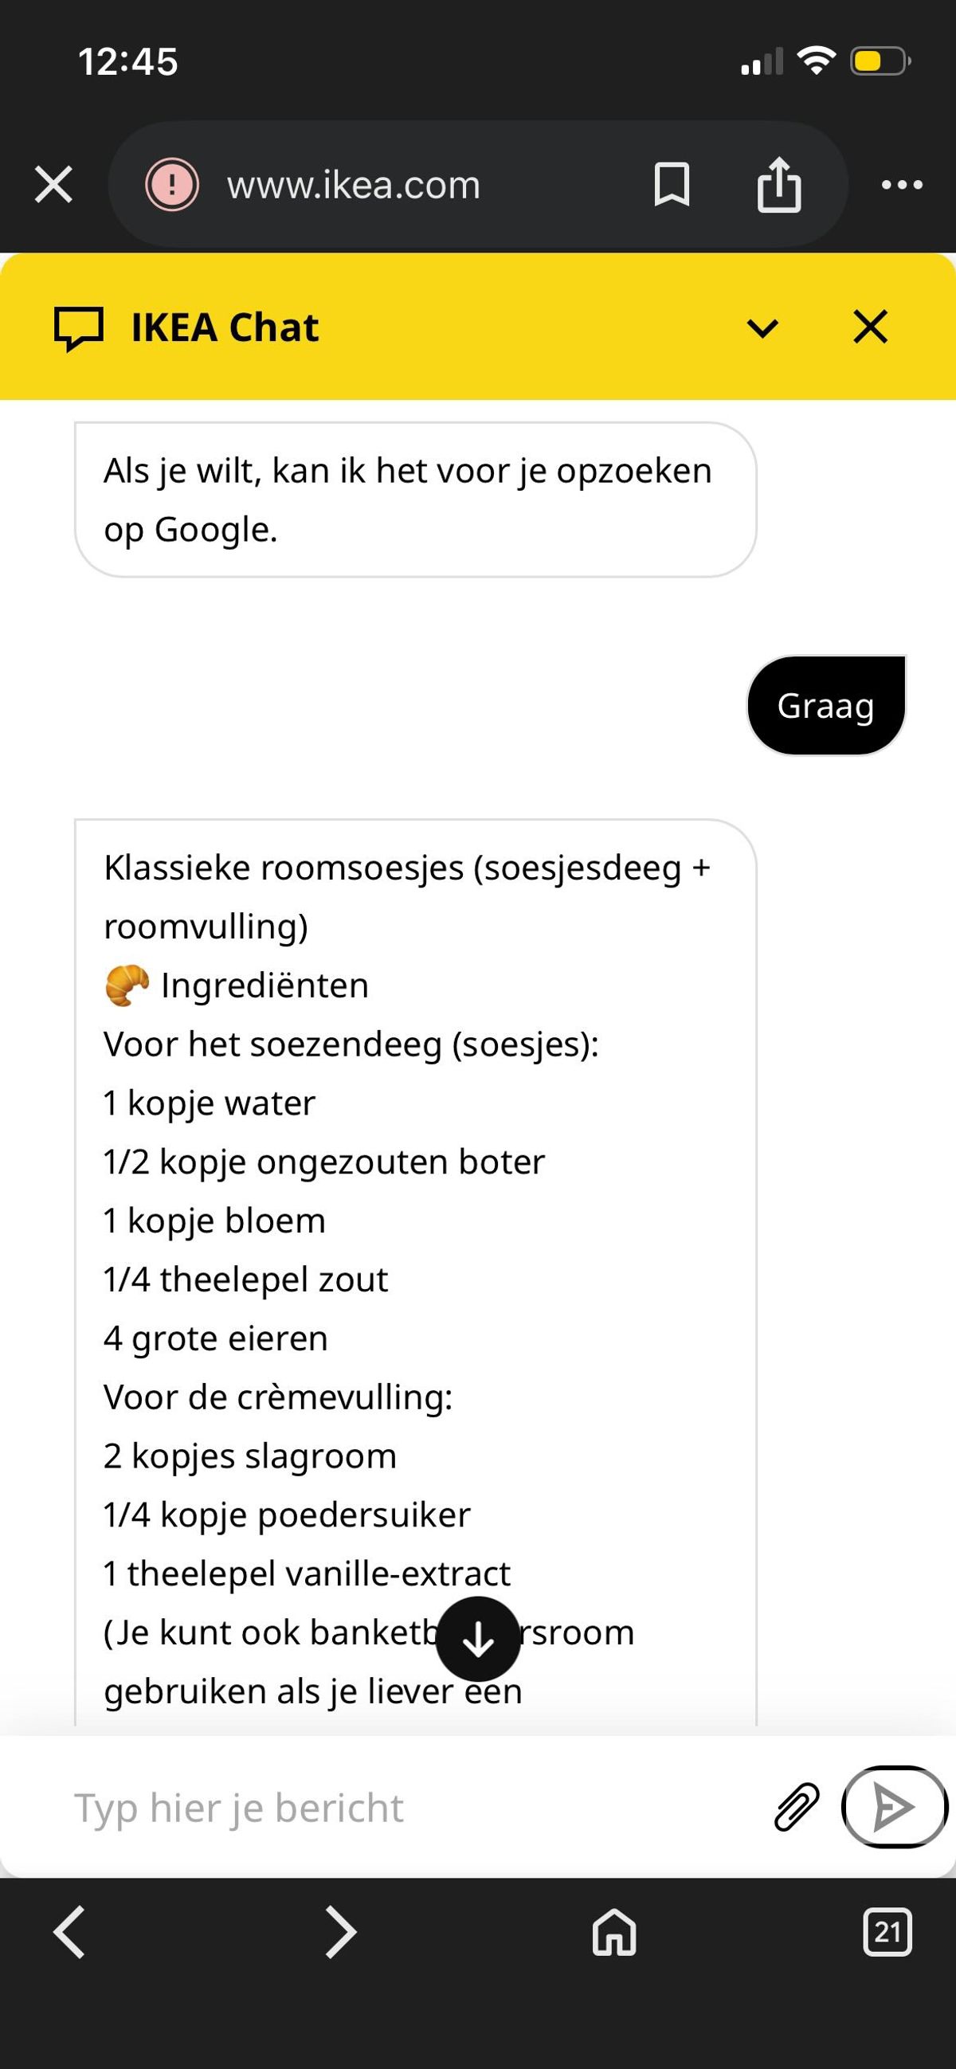Tap the IKEA Chat header title
Screen dimensions: 956x2069
click(x=225, y=327)
